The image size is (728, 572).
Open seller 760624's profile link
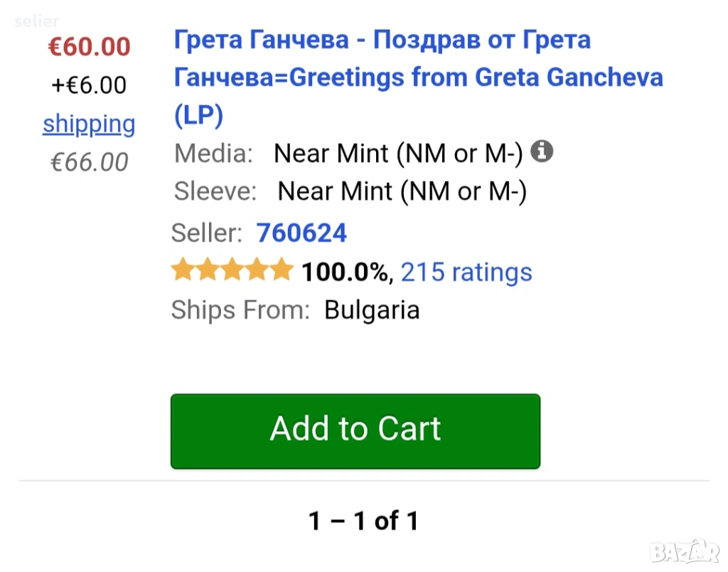301,233
